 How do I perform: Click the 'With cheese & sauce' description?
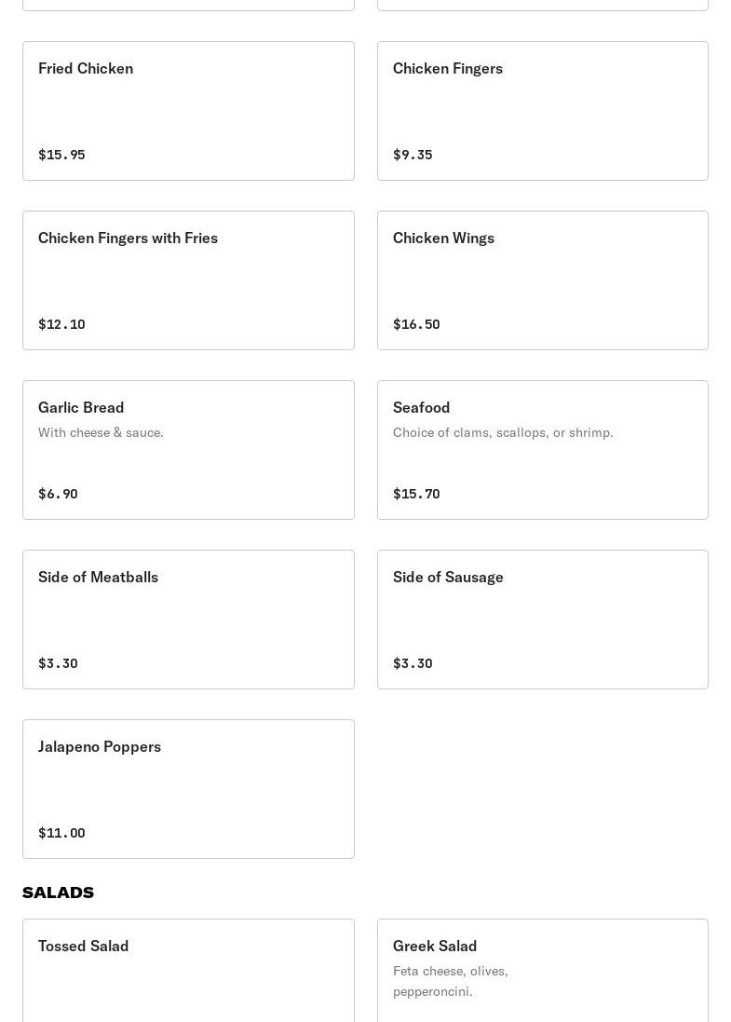pos(101,432)
